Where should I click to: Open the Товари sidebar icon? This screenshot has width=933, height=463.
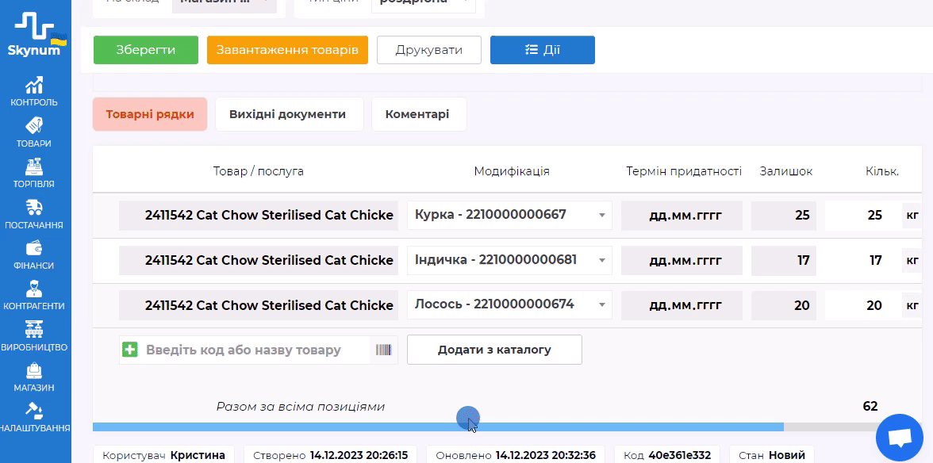click(x=35, y=125)
